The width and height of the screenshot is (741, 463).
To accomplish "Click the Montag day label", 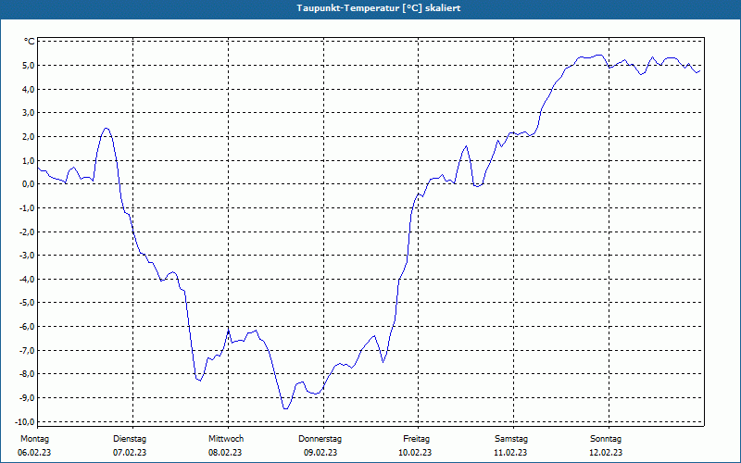I will pos(34,439).
